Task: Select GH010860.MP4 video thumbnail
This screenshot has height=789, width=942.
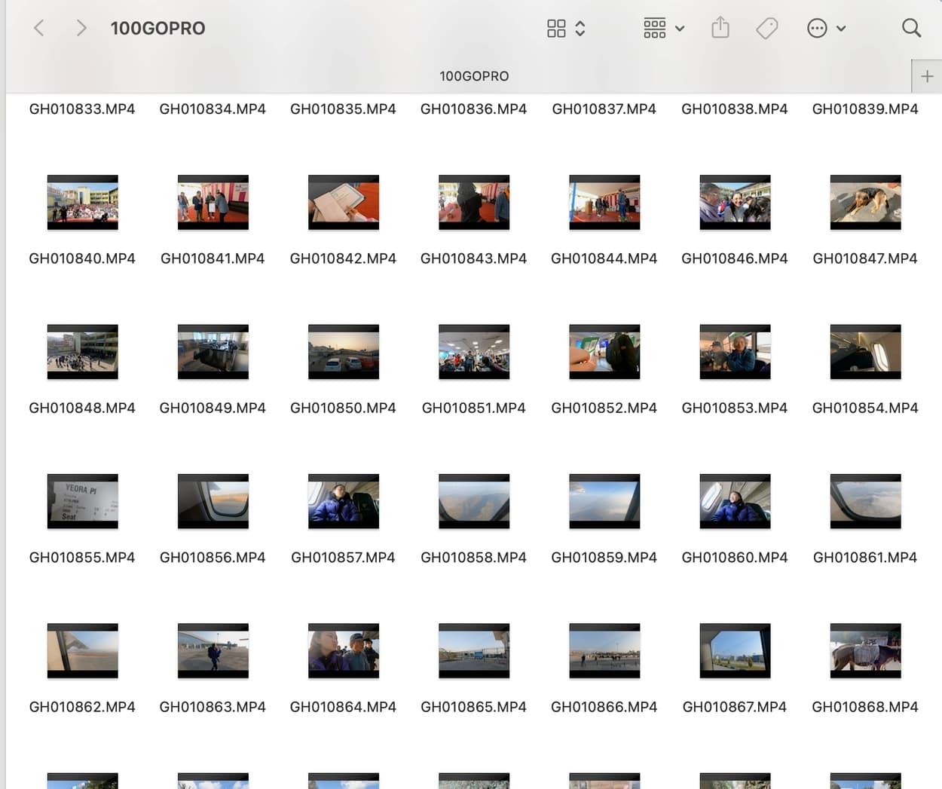Action: point(735,502)
